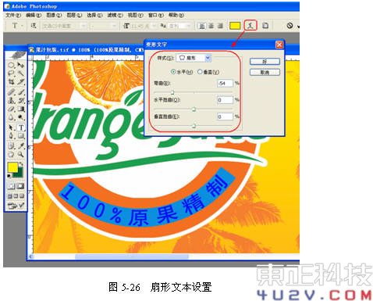Select the Move tool in toolbox
The height and width of the screenshot is (301, 373).
21,65
